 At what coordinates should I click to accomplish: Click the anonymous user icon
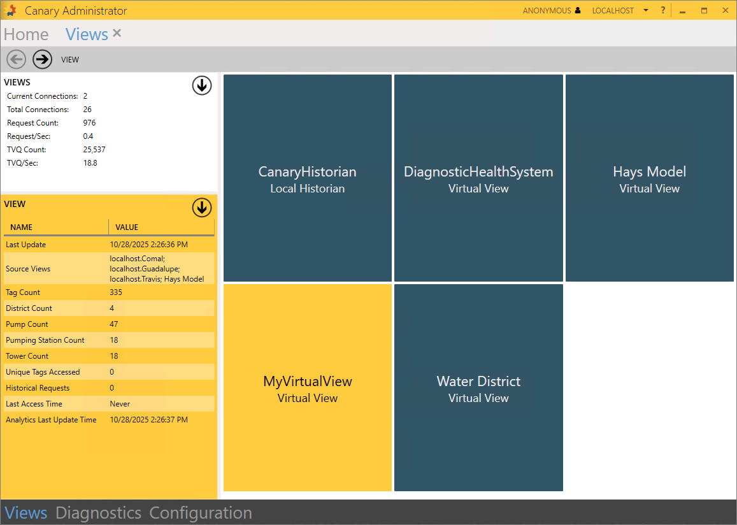(578, 10)
